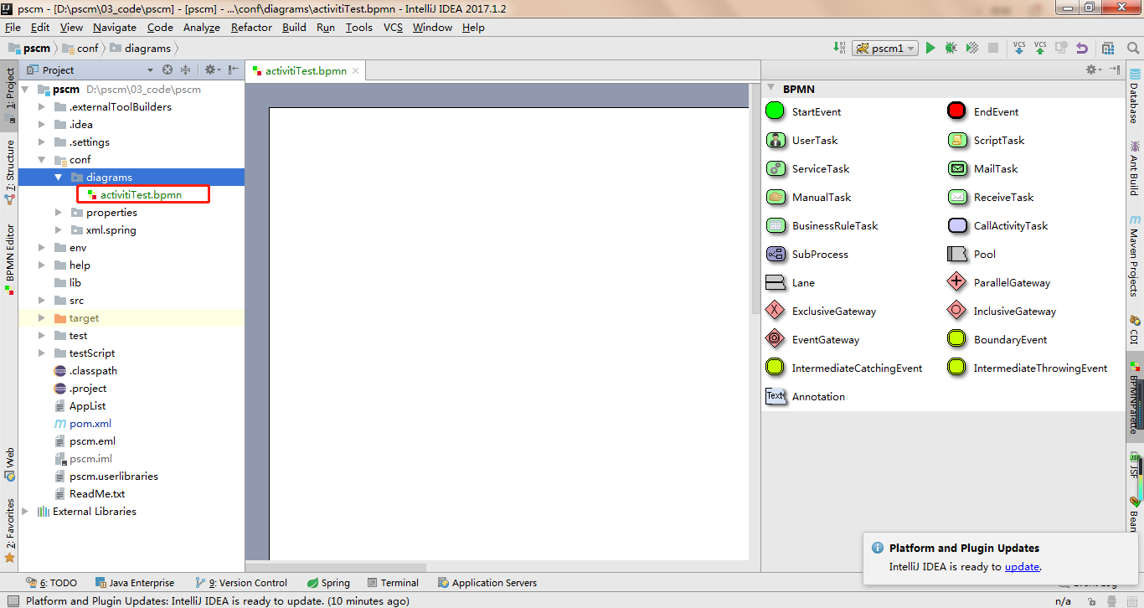Expand the .idea folder arrow
The image size is (1144, 608).
(x=42, y=124)
